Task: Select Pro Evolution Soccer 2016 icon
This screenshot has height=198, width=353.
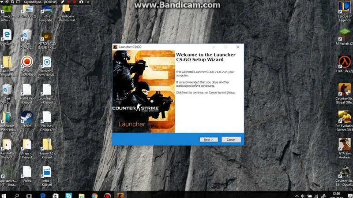Action: tap(345, 121)
